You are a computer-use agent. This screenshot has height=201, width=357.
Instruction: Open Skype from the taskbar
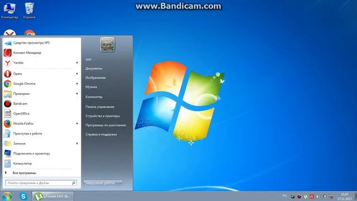23,196
